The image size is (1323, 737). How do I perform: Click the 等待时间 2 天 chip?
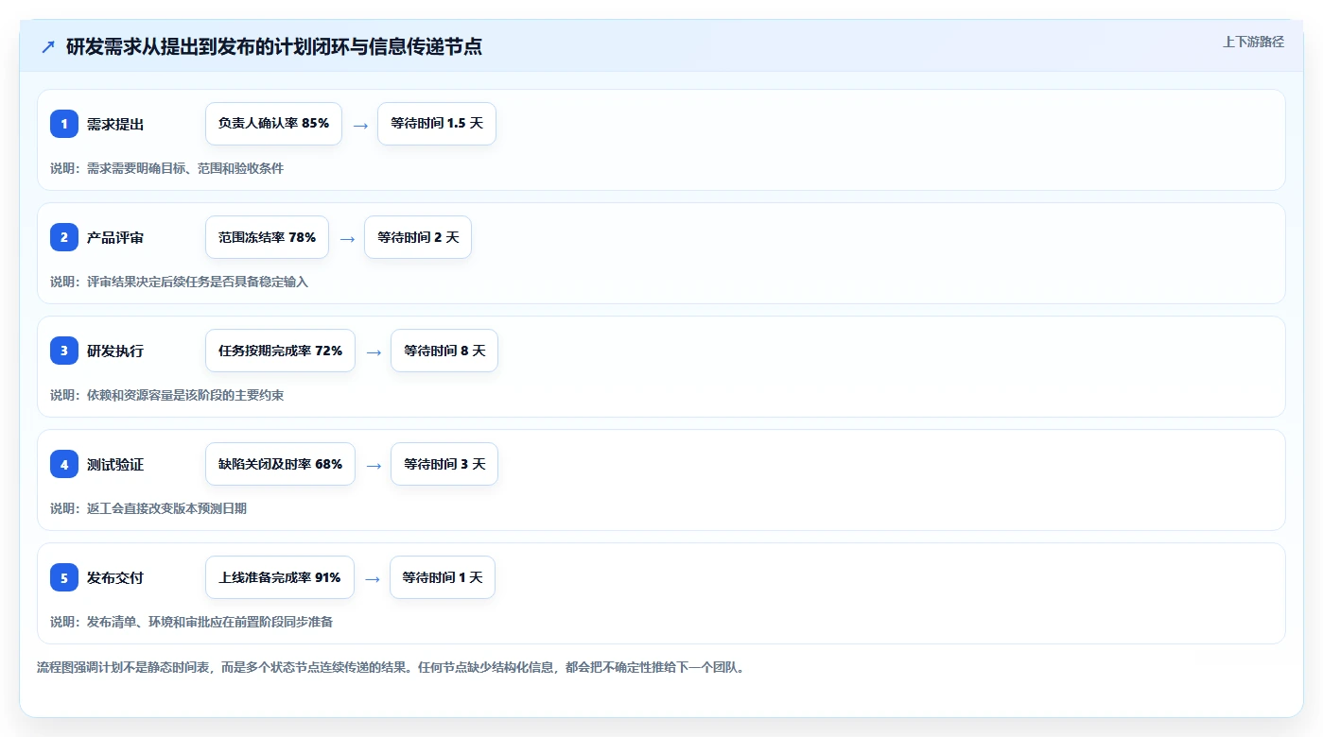click(418, 237)
